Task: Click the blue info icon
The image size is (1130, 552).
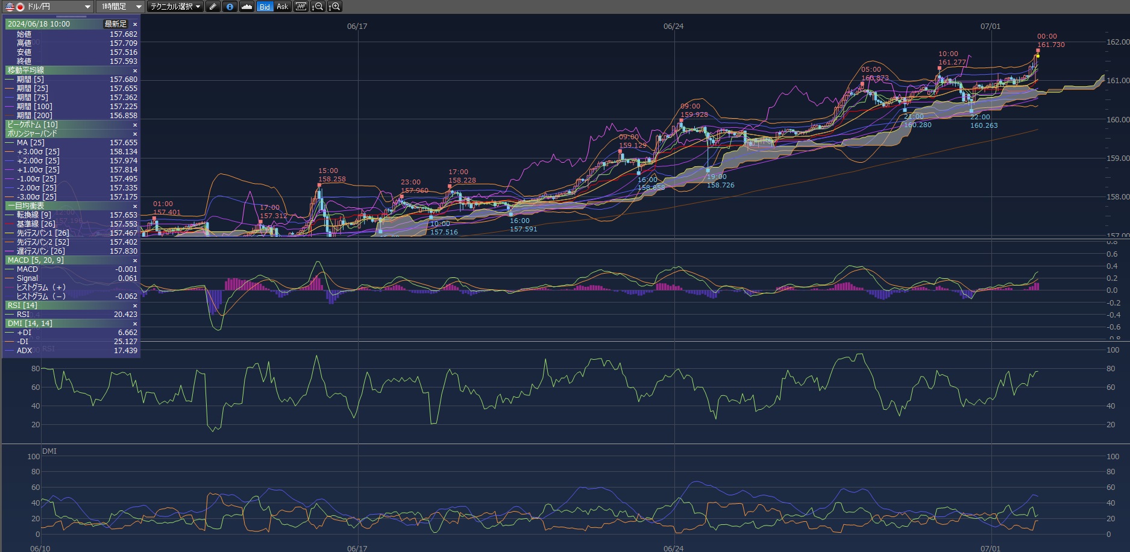Action: (x=230, y=7)
